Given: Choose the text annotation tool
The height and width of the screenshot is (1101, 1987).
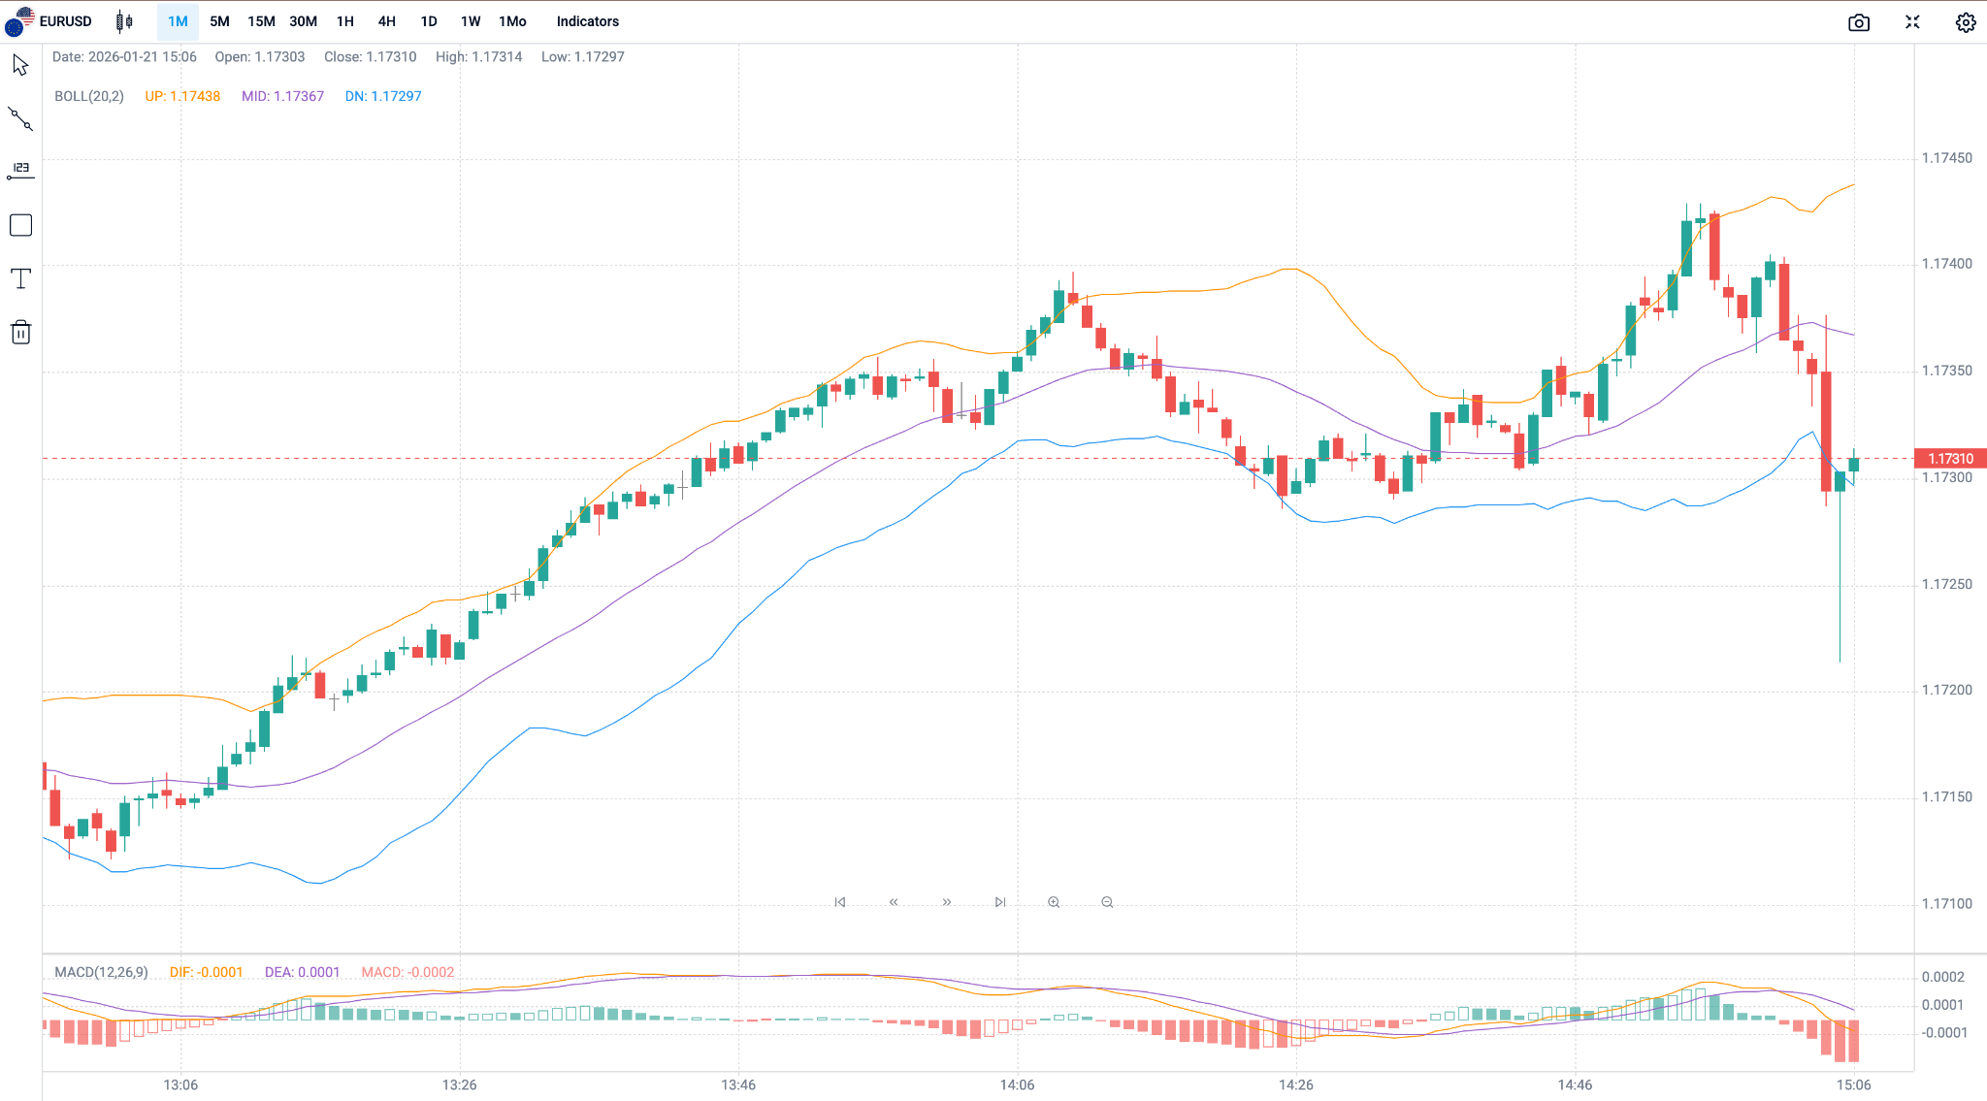Looking at the screenshot, I should [x=20, y=278].
